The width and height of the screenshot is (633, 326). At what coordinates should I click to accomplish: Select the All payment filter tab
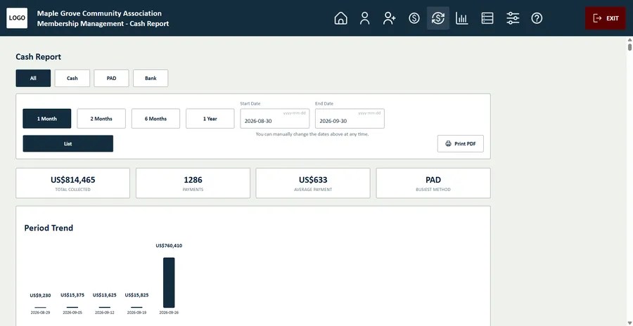tap(33, 78)
